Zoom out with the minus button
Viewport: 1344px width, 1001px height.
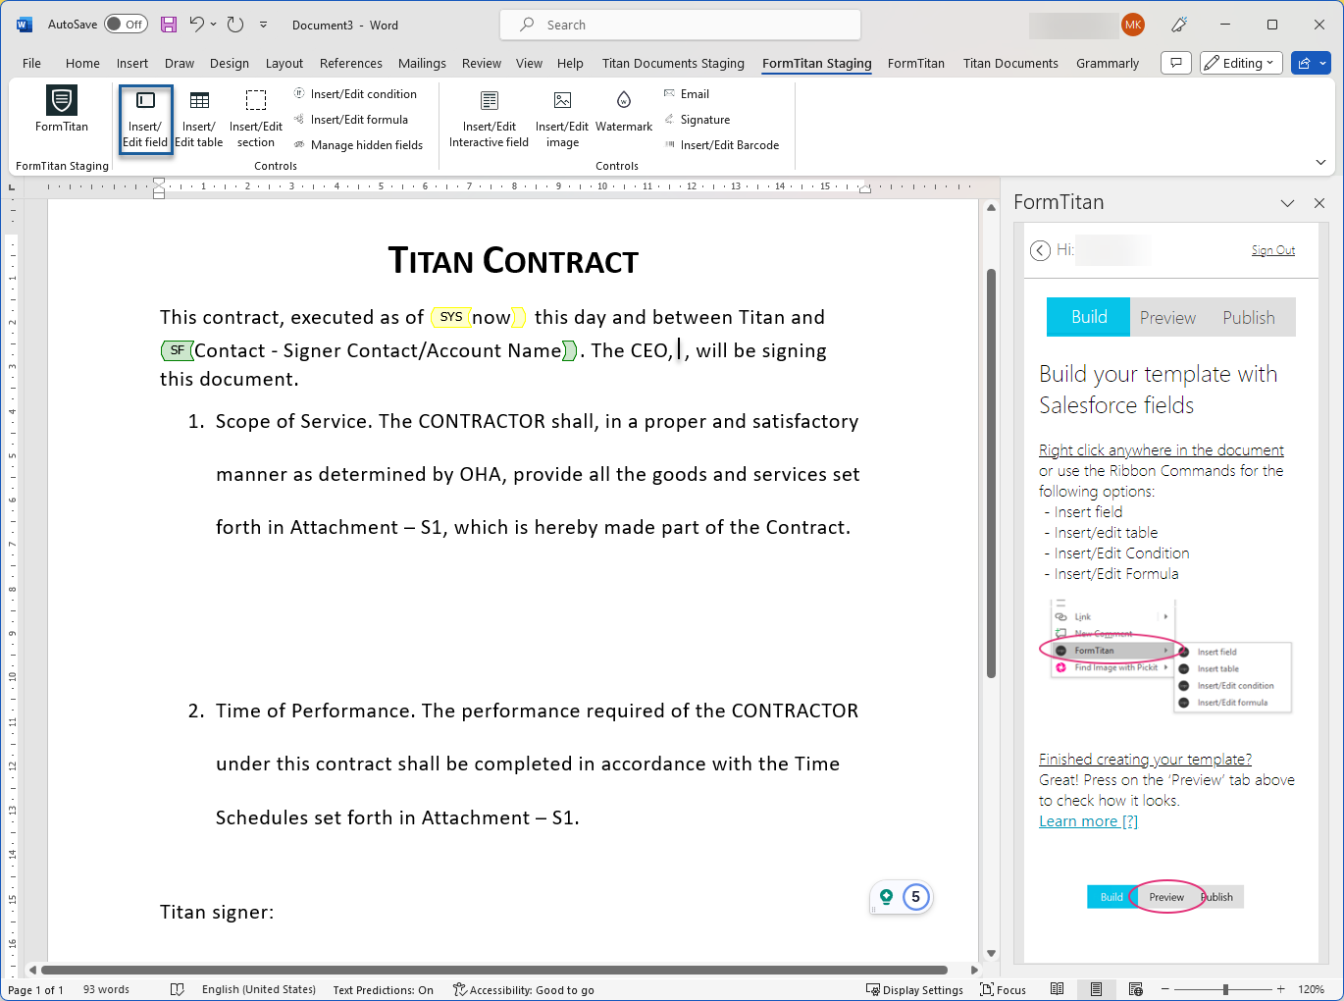coord(1164,989)
